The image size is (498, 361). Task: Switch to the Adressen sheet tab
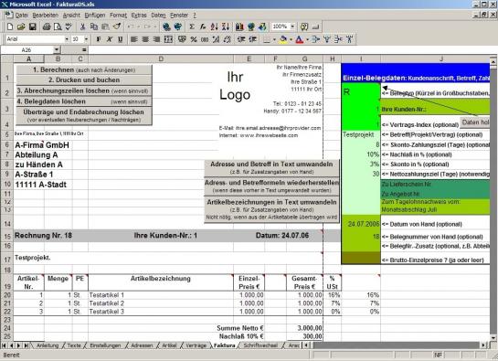point(142,345)
